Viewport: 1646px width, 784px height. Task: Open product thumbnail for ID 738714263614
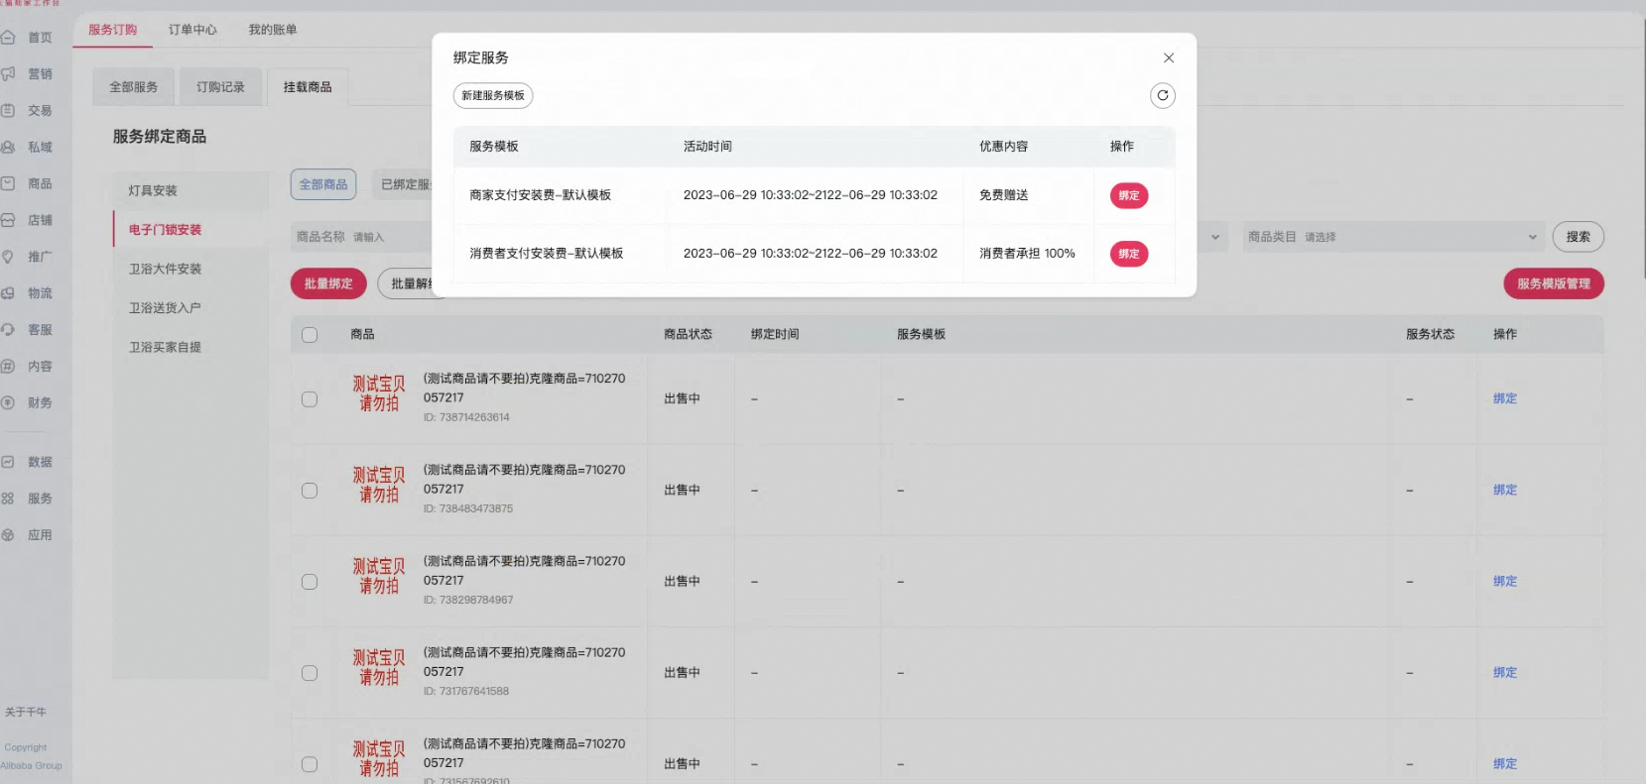(x=379, y=393)
